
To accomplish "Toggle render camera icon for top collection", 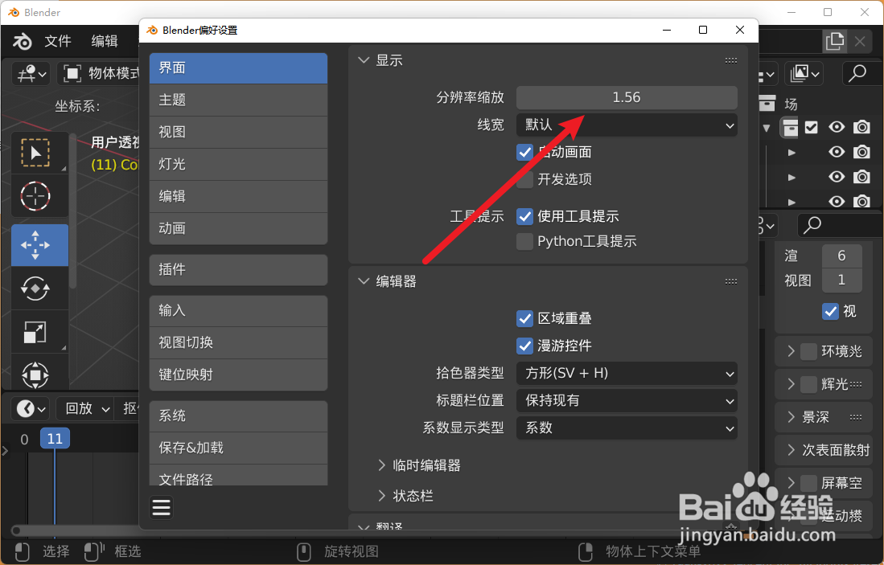I will pos(861,127).
